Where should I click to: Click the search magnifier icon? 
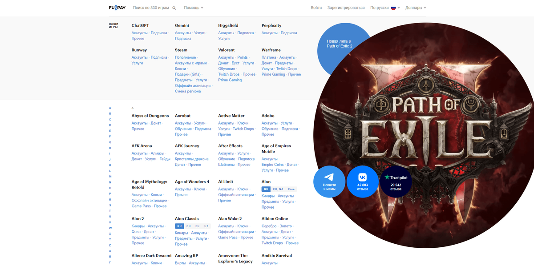click(174, 8)
